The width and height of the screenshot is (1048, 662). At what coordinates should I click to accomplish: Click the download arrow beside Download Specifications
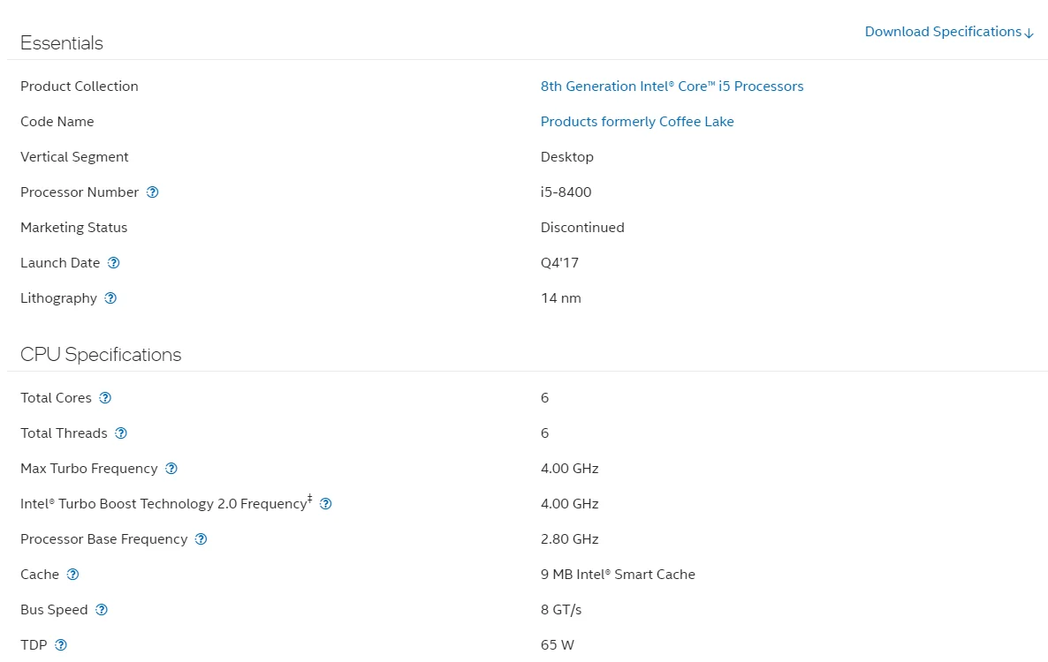point(1029,33)
